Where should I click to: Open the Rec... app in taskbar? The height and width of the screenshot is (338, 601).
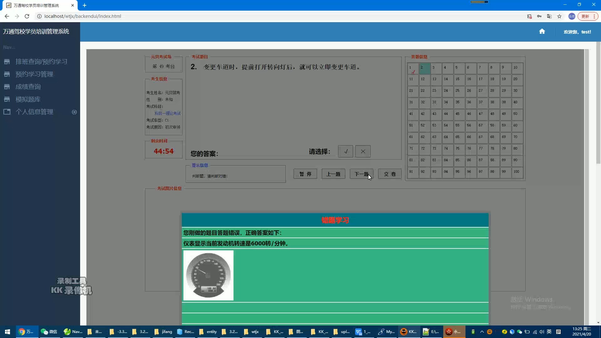point(186,332)
